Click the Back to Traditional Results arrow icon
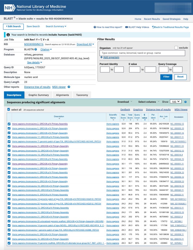This screenshot has width=193, height=250. tap(153, 27)
